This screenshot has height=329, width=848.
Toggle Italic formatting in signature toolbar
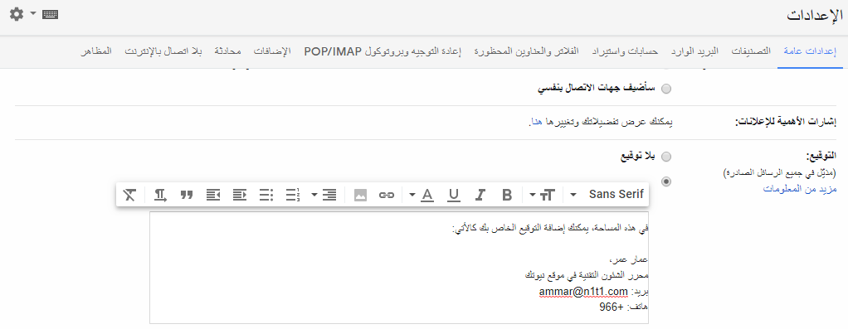click(480, 195)
